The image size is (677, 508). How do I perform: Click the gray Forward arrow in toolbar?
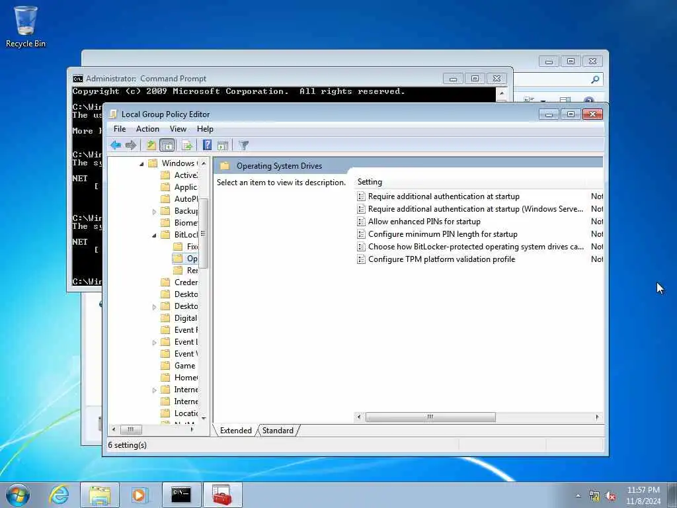[x=131, y=145]
